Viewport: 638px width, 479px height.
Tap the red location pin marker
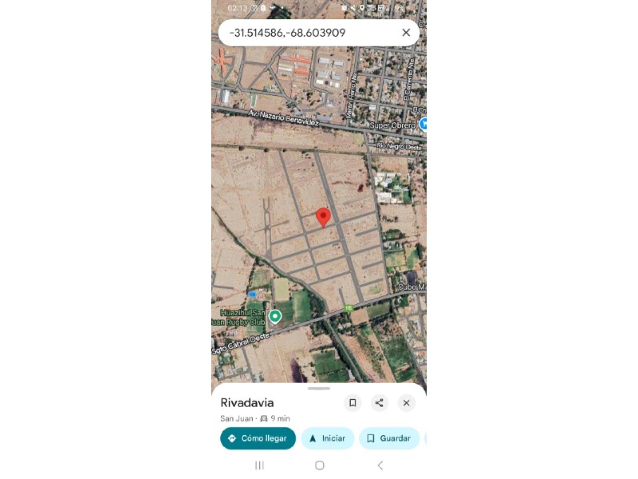tap(323, 218)
